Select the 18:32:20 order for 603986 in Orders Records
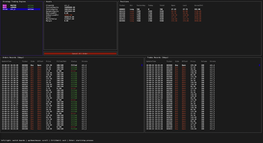This screenshot has height=143, width=263. point(44,65)
